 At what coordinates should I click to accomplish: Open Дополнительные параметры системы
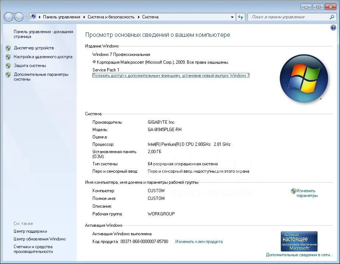[x=41, y=77]
